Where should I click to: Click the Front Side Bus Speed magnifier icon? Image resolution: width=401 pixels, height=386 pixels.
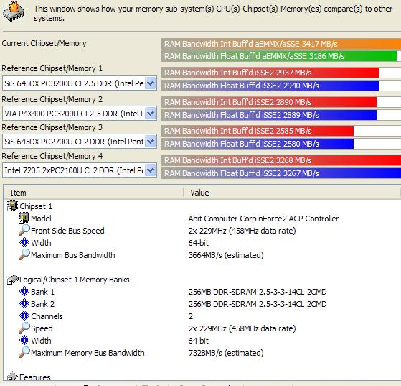(x=24, y=230)
